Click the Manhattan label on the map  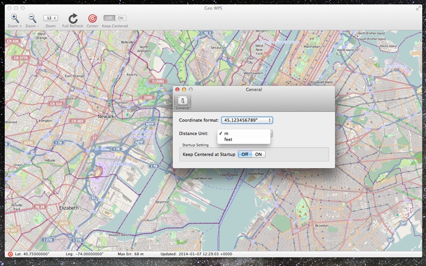coord(312,46)
